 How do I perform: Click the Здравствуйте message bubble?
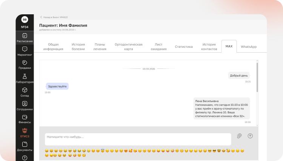[57, 87]
